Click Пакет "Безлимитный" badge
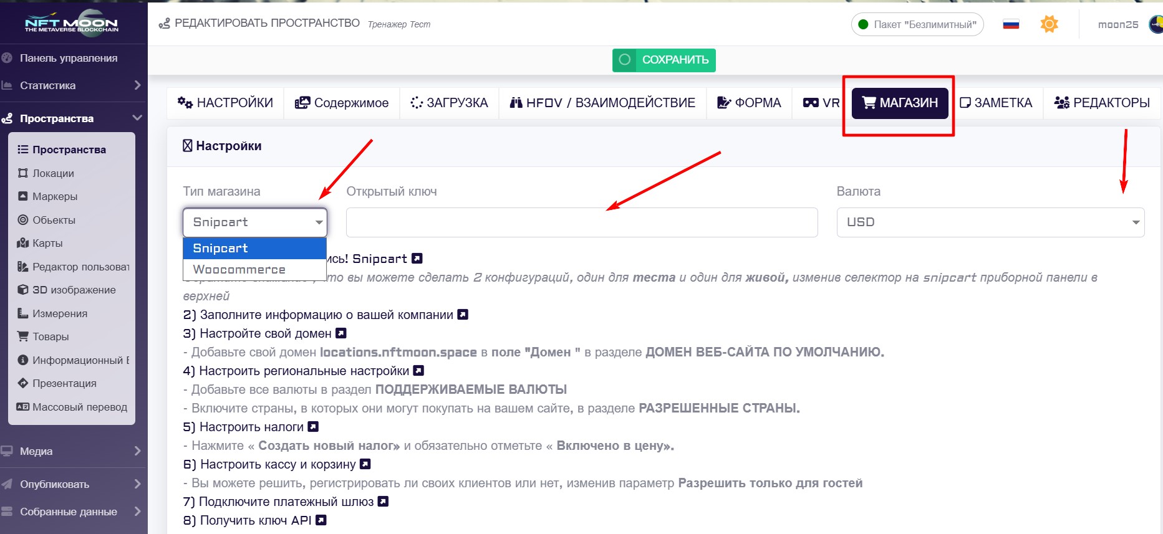This screenshot has height=534, width=1163. tap(917, 24)
